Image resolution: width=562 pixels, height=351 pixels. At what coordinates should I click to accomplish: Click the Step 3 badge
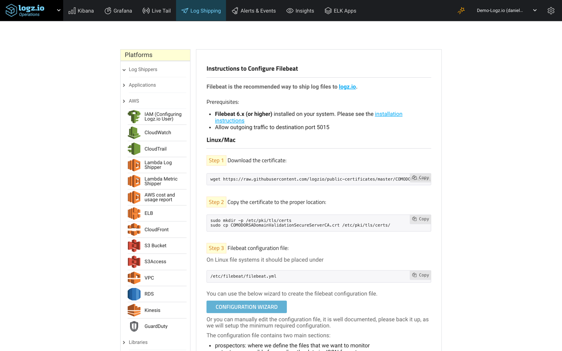(x=216, y=248)
